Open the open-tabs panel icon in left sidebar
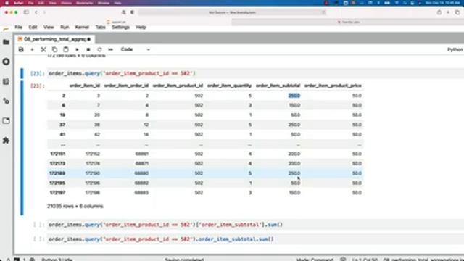 [7, 121]
